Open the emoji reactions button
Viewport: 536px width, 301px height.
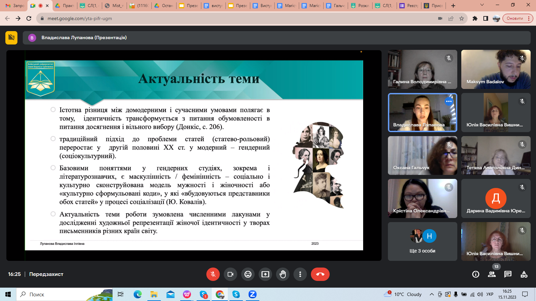(x=248, y=274)
